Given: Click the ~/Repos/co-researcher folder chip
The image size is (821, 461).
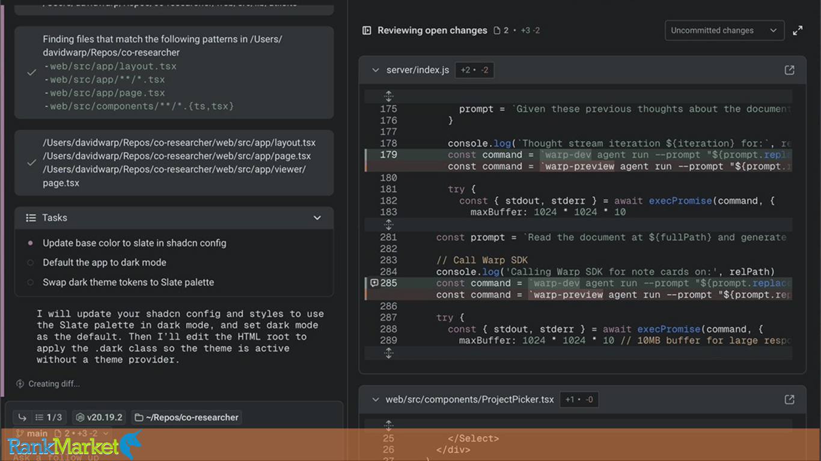Looking at the screenshot, I should (x=186, y=417).
